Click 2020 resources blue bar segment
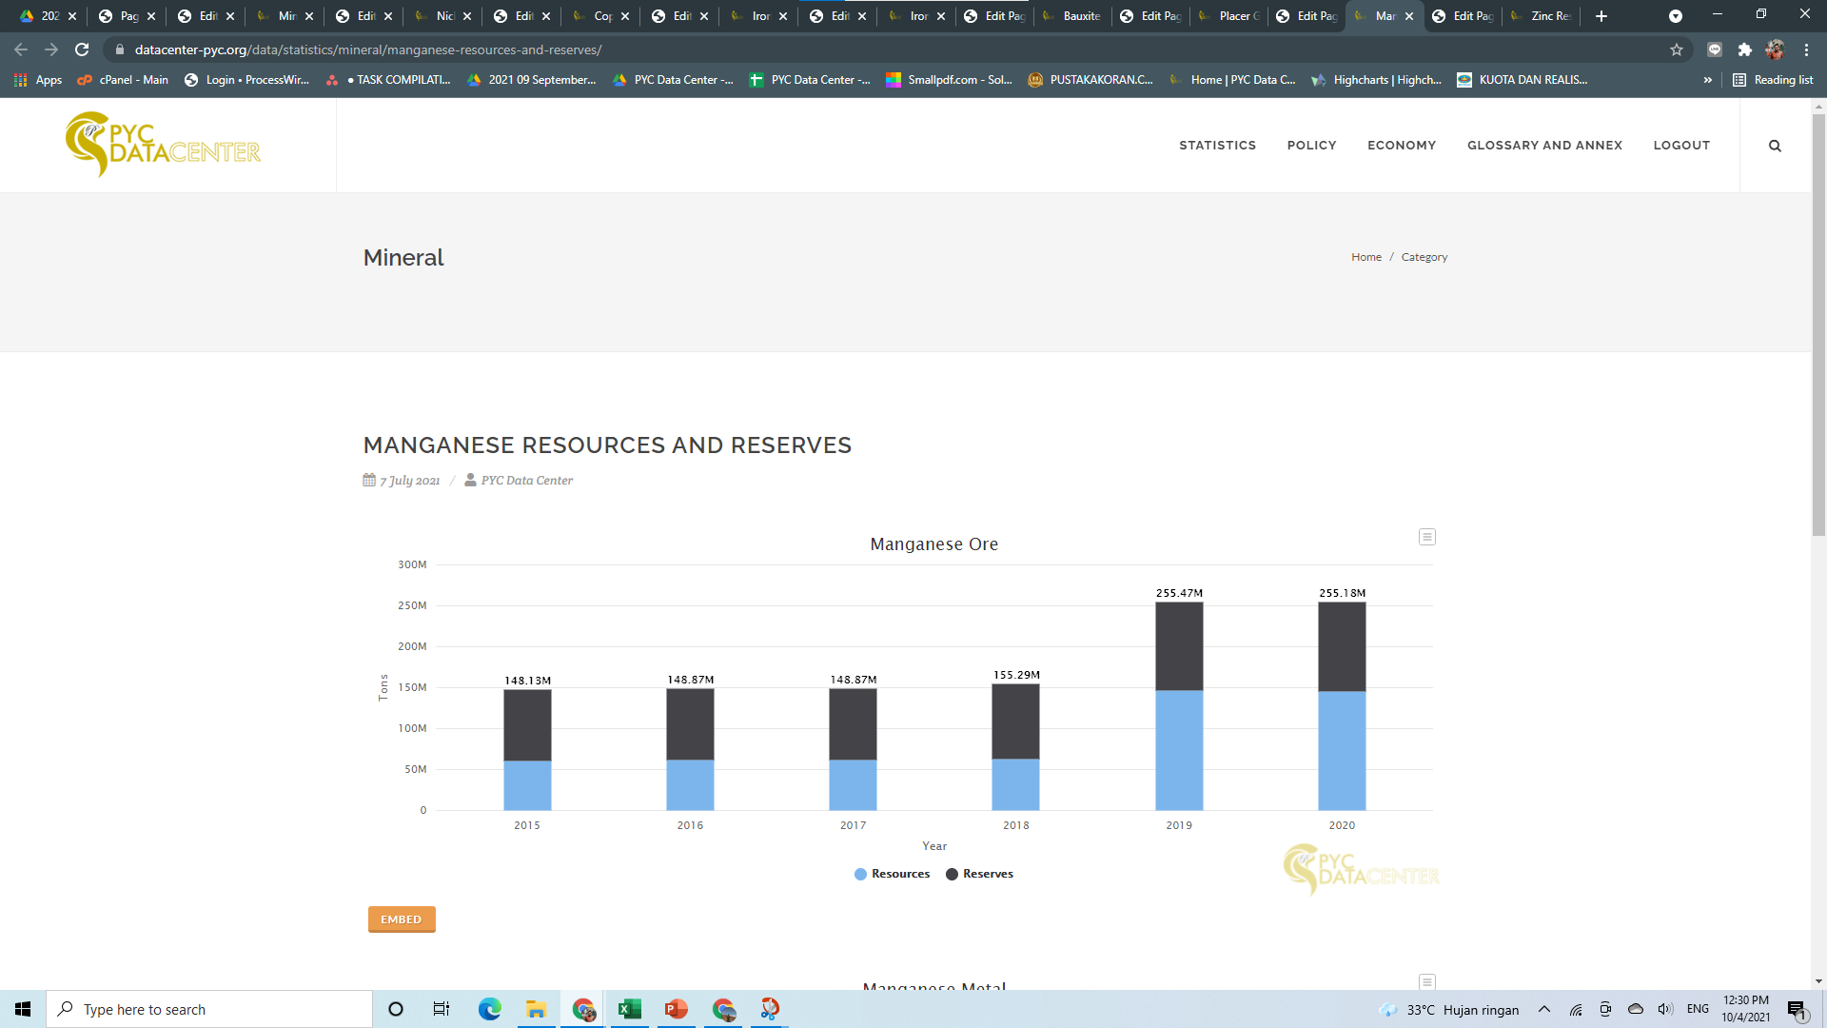 coord(1342,750)
